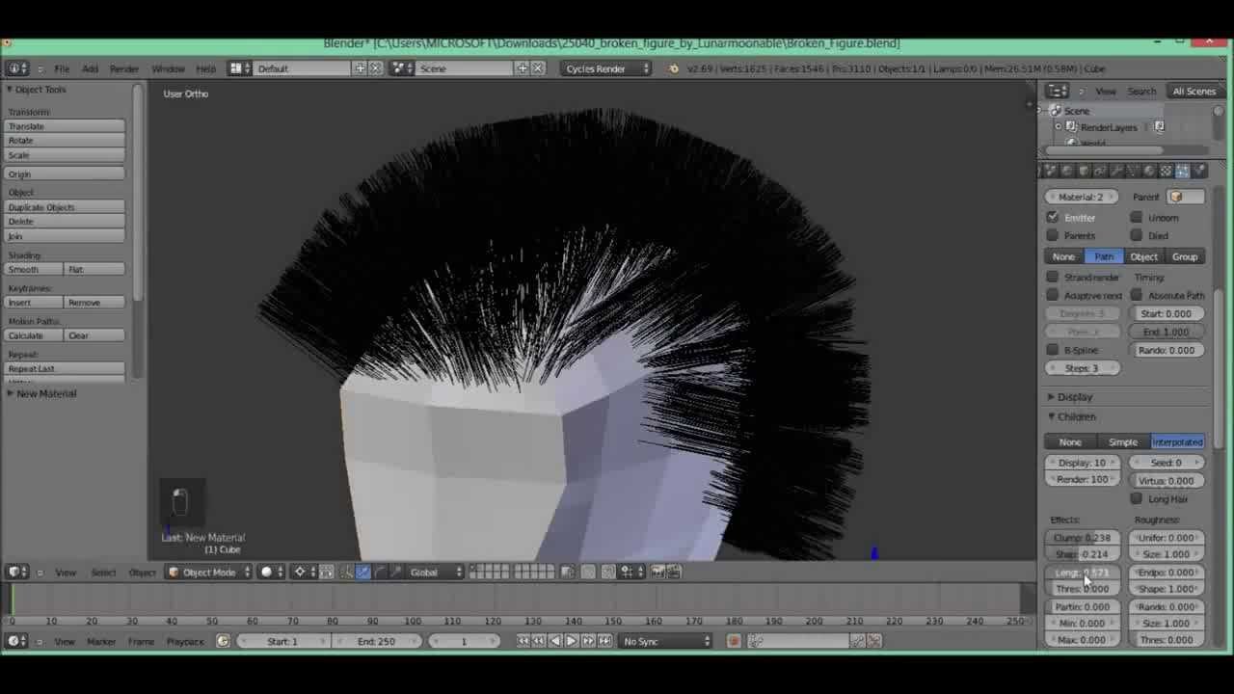Screen dimensions: 1234x694
Task: Add a new scene with the plus icon
Action: (523, 68)
